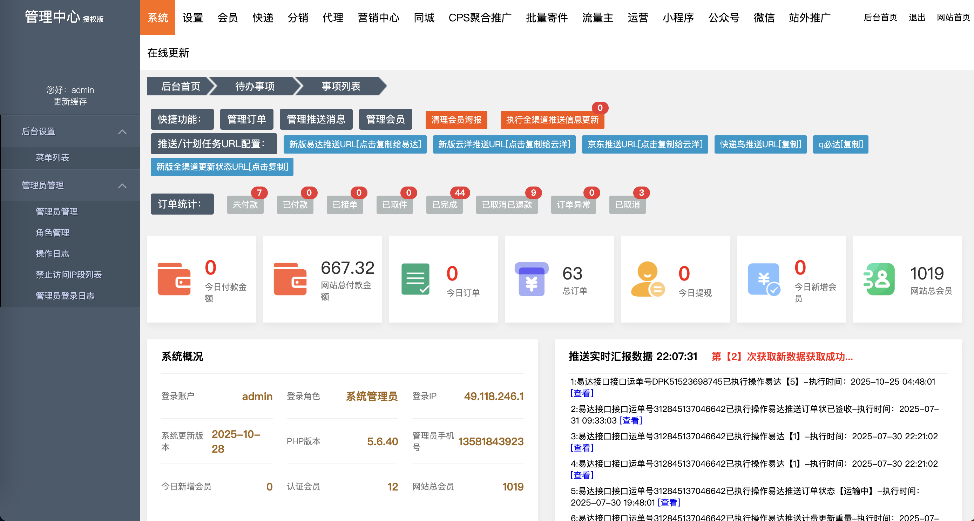
Task: Switch to the 营销中心 top menu
Action: click(x=378, y=18)
